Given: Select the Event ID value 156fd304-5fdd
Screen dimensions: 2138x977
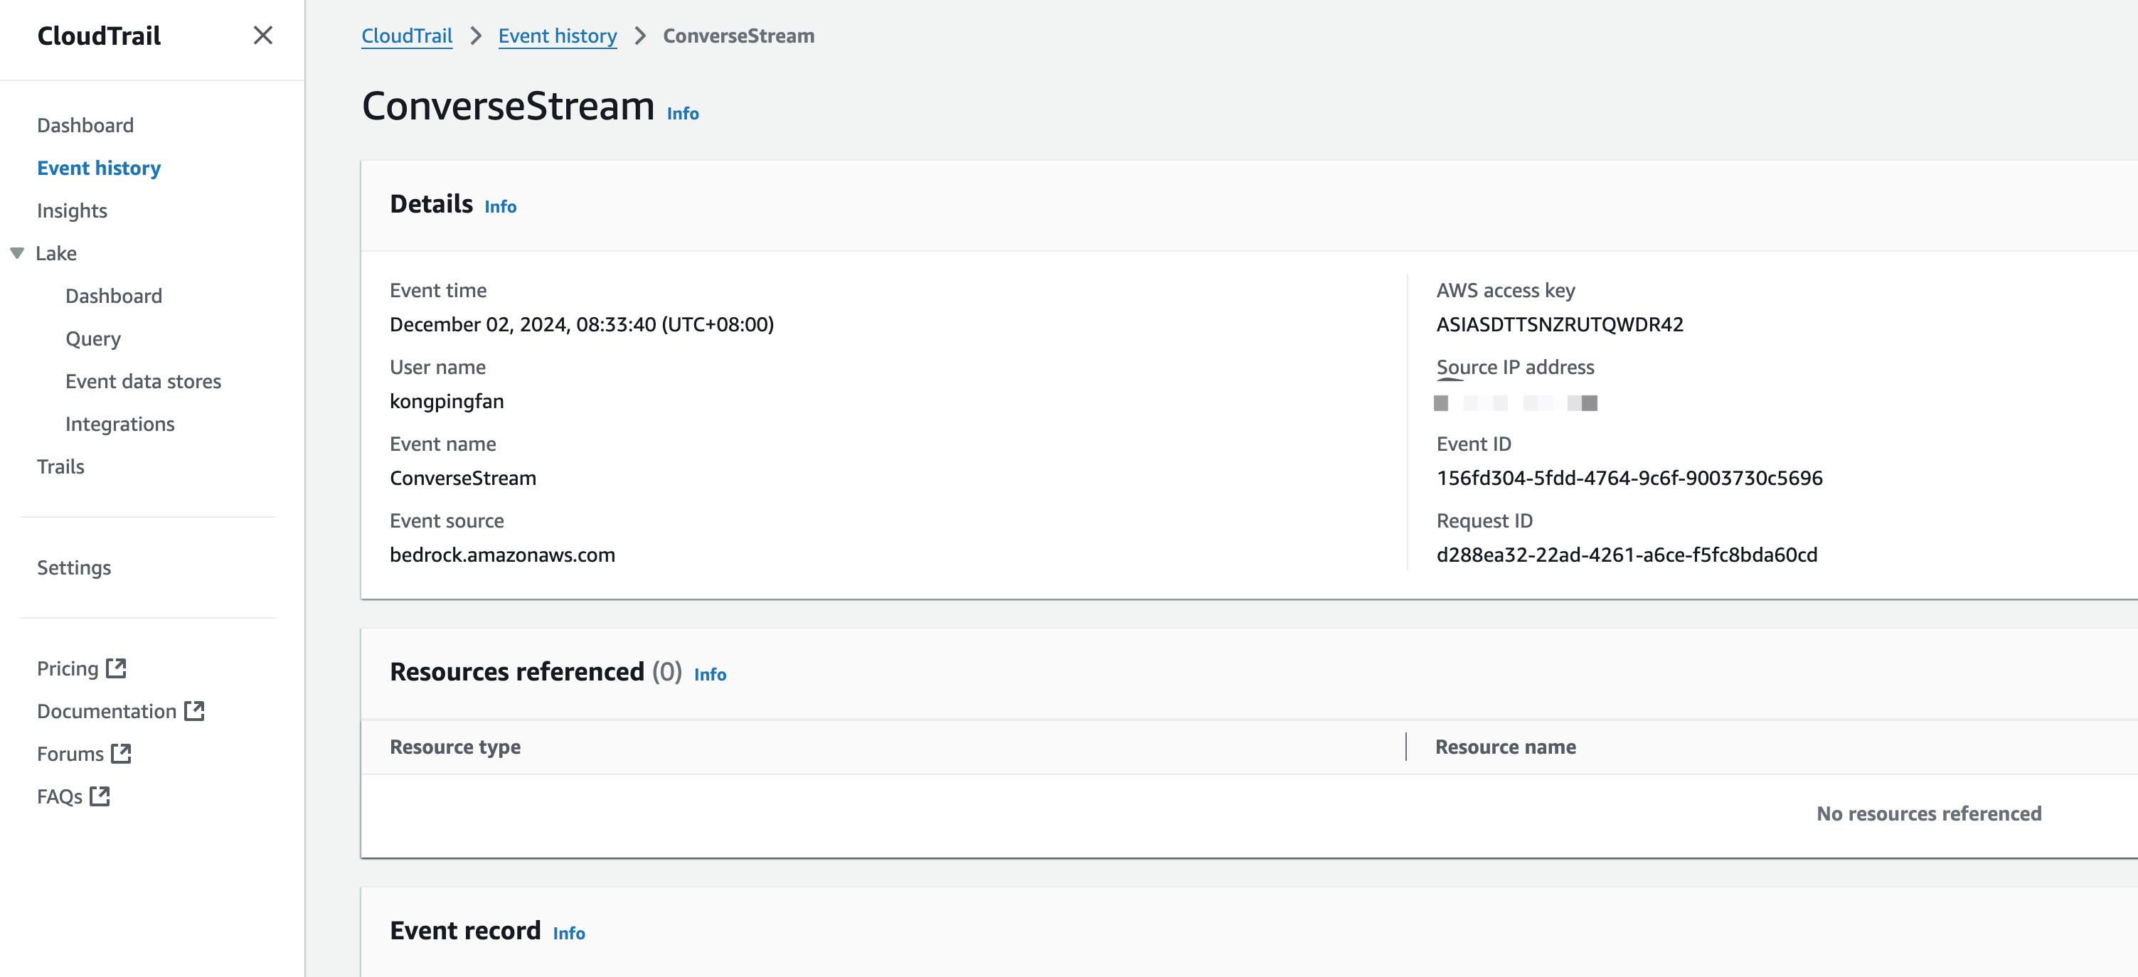Looking at the screenshot, I should (1629, 478).
